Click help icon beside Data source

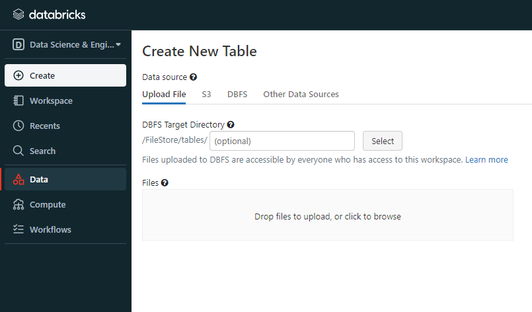(194, 77)
